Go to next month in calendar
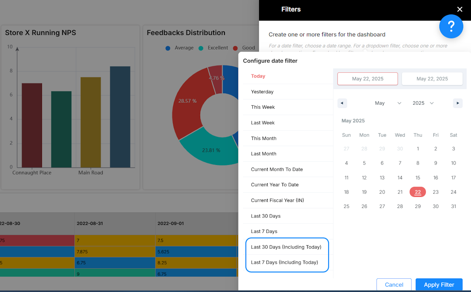 tap(457, 103)
